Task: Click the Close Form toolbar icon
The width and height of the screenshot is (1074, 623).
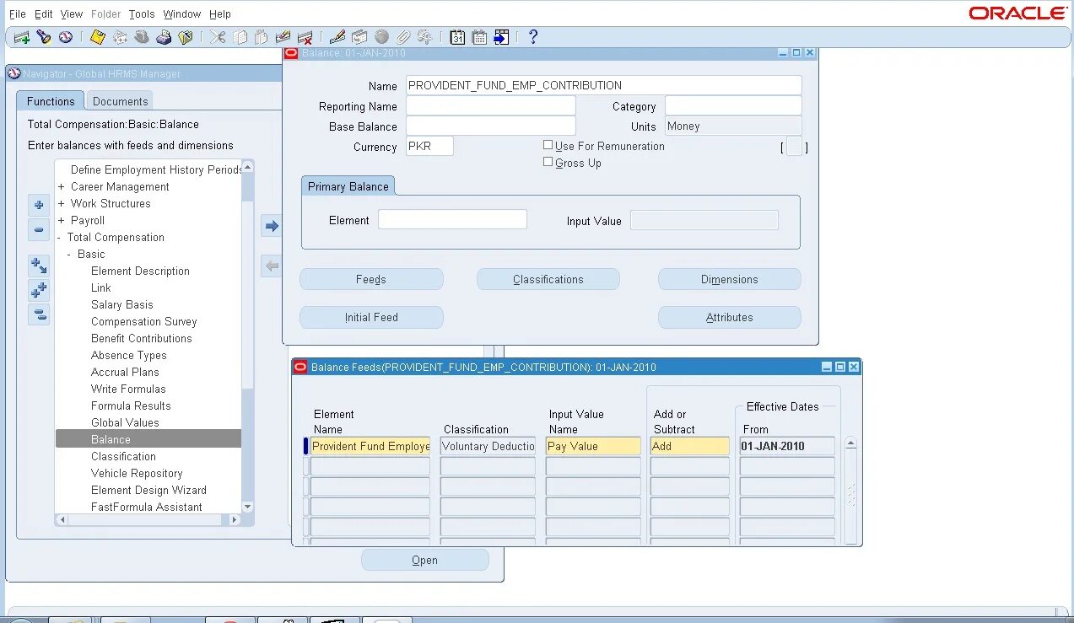Action: tap(186, 37)
